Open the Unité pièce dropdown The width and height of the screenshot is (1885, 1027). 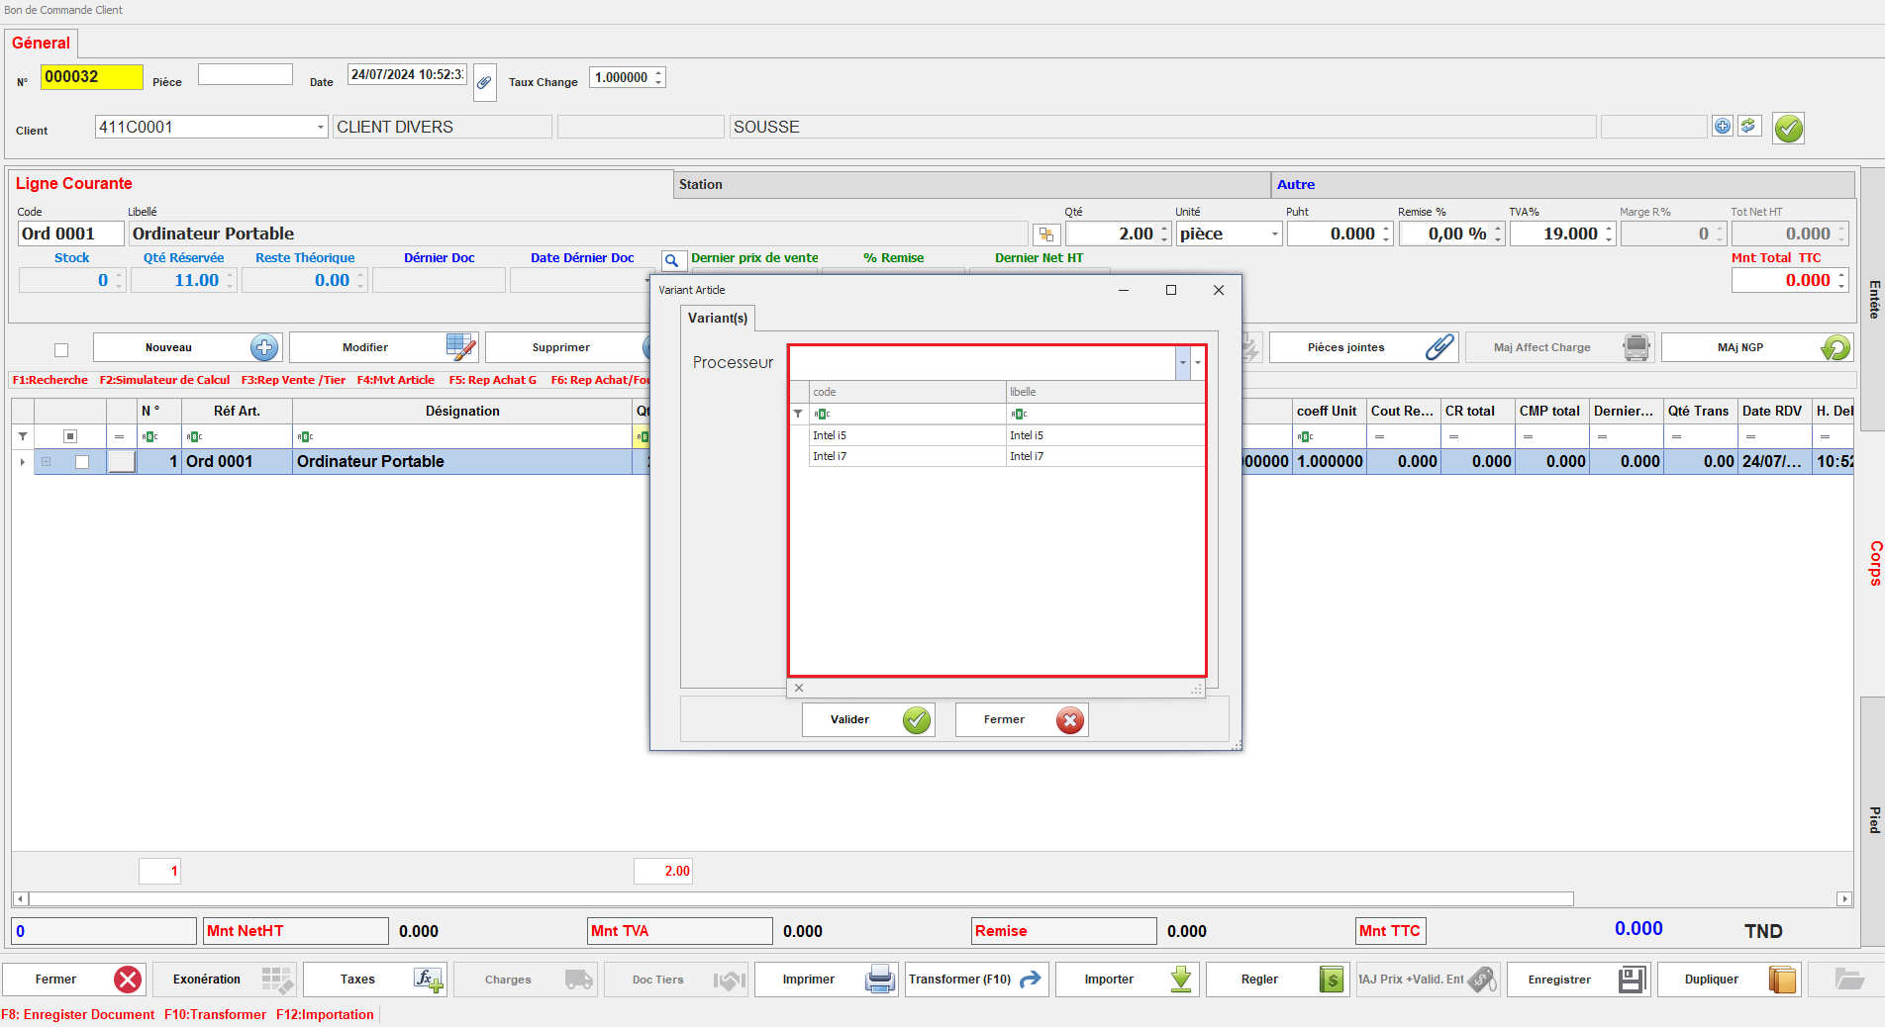(x=1274, y=234)
